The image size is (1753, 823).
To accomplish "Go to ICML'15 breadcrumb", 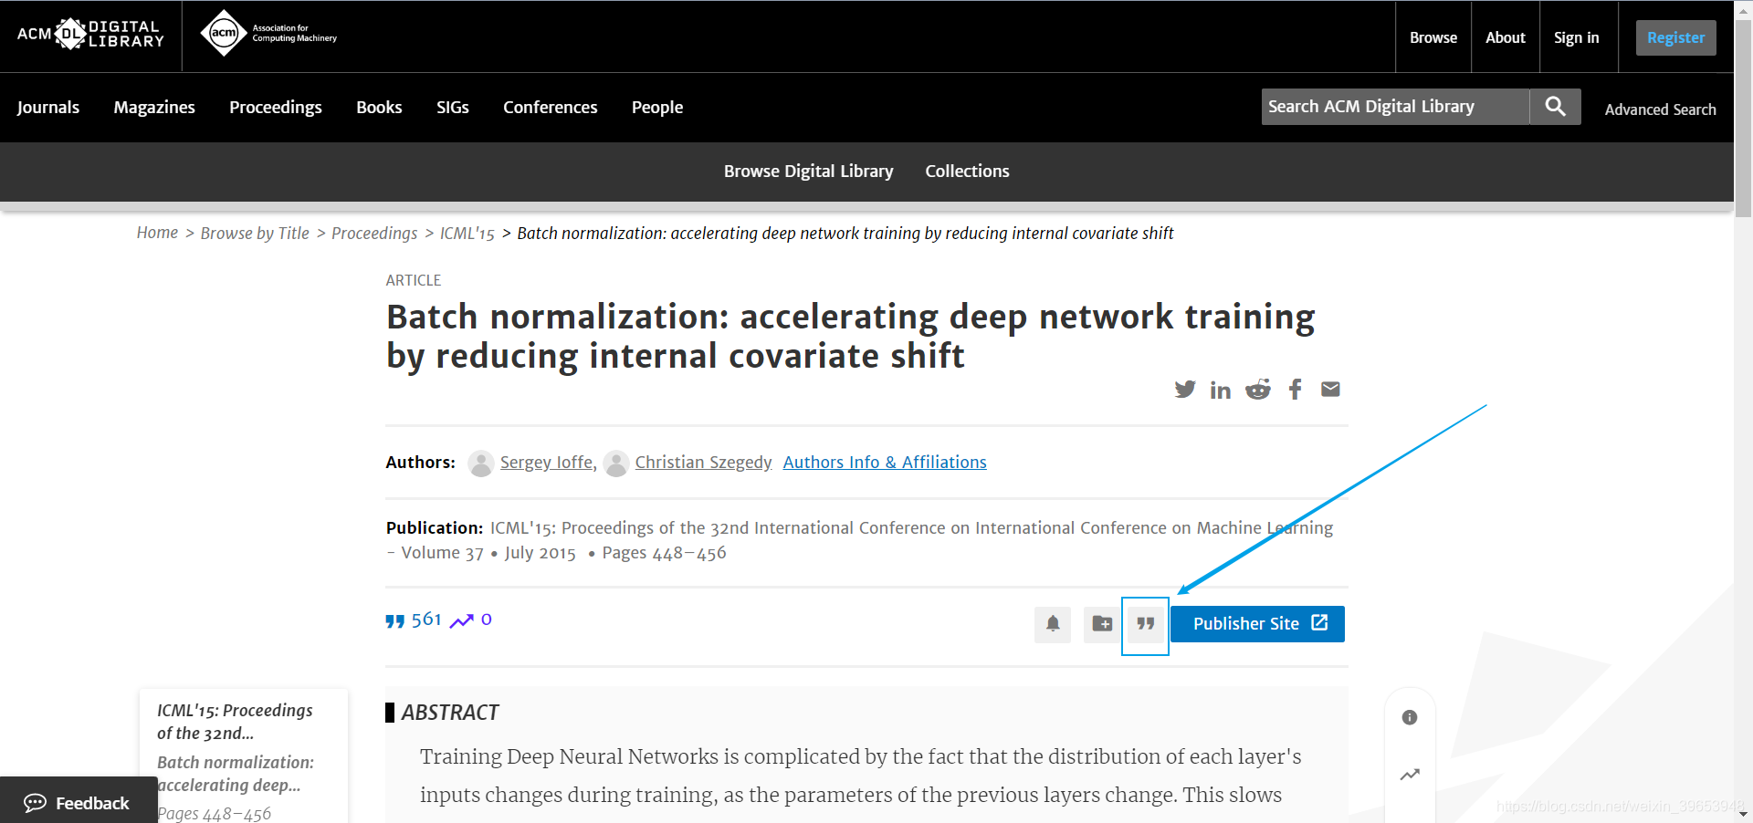I will (x=467, y=234).
